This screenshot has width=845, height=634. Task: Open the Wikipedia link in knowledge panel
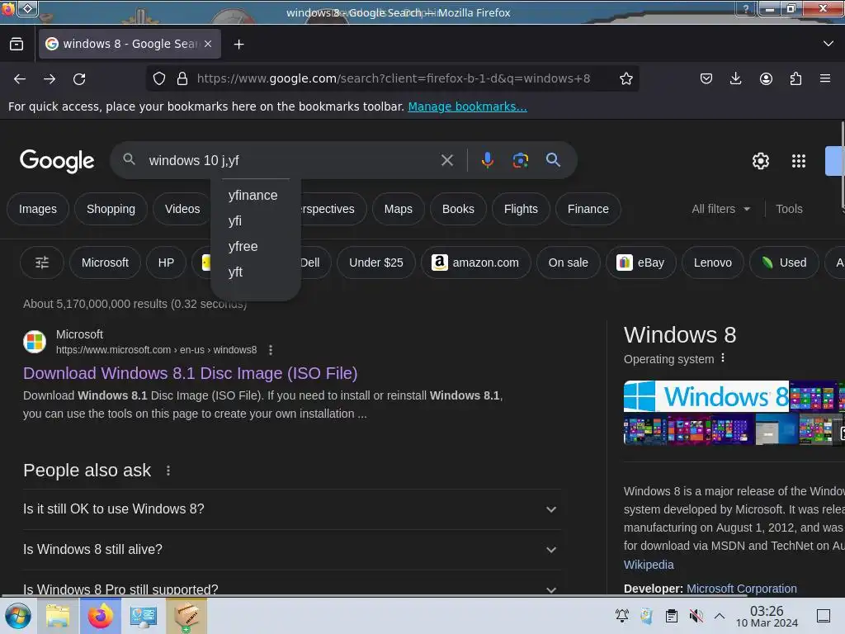coord(649,565)
